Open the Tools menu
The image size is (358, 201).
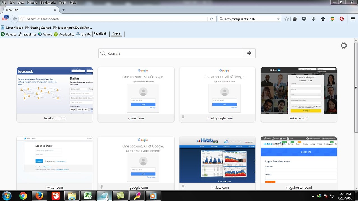pos(63,3)
